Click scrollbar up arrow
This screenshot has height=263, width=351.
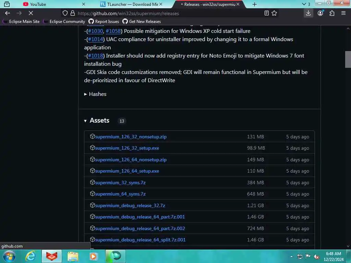click(x=348, y=29)
